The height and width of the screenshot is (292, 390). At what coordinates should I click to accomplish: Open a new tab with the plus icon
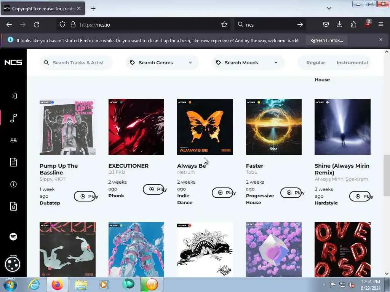pyautogui.click(x=93, y=9)
